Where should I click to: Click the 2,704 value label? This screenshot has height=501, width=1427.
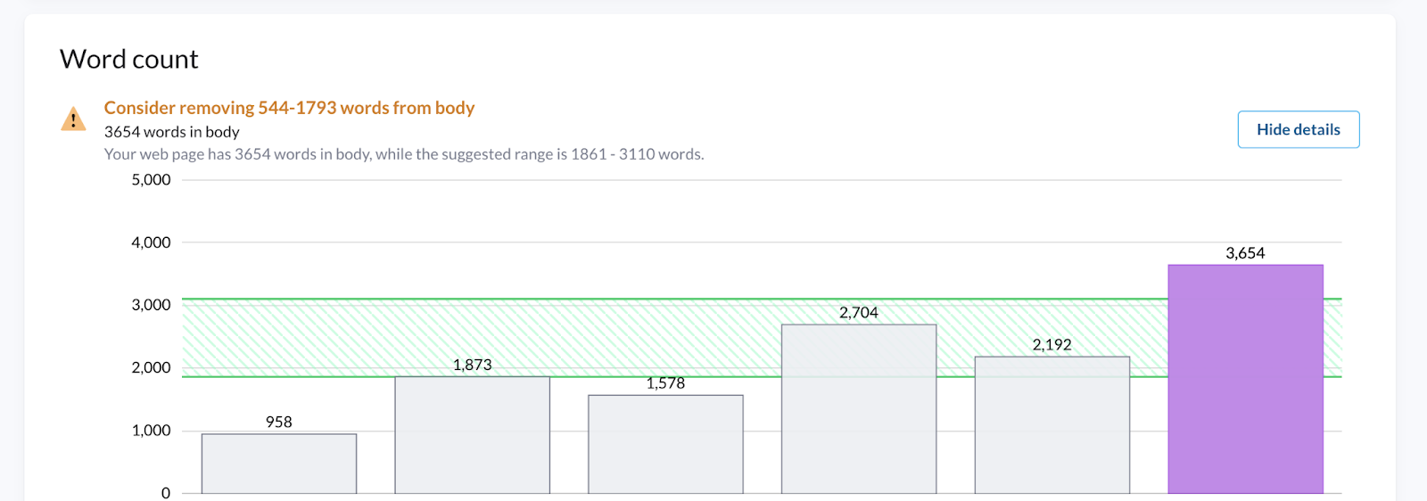[859, 313]
